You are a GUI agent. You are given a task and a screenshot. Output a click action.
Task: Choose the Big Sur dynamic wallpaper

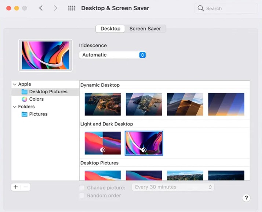pyautogui.click(x=103, y=104)
